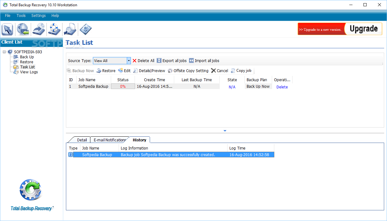The width and height of the screenshot is (387, 221).
Task: Click the blue collapse arrow below task list
Action: point(225,131)
